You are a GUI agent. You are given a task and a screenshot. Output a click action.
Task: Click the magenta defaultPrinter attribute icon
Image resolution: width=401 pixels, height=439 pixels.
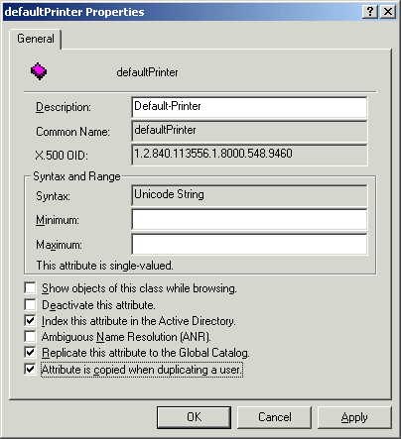(x=39, y=71)
